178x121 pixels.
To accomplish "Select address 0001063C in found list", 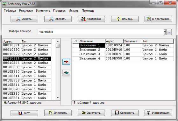I will [11, 50].
